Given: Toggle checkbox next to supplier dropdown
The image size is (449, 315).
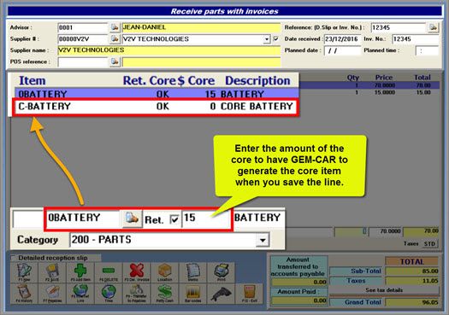Looking at the screenshot, I should tap(276, 39).
